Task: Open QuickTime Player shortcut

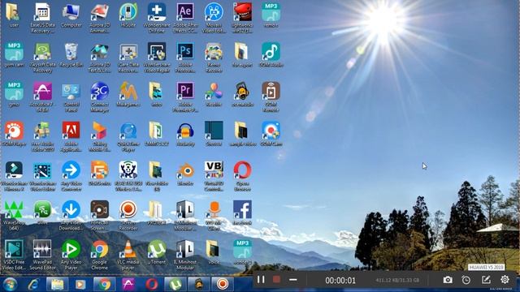Action: click(x=128, y=137)
